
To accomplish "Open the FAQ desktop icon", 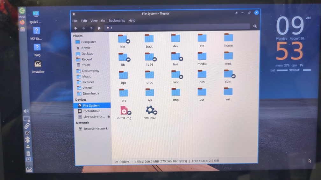I will click(37, 50).
